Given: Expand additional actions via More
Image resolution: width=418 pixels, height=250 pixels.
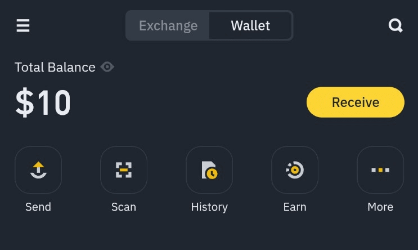Looking at the screenshot, I should click(380, 170).
